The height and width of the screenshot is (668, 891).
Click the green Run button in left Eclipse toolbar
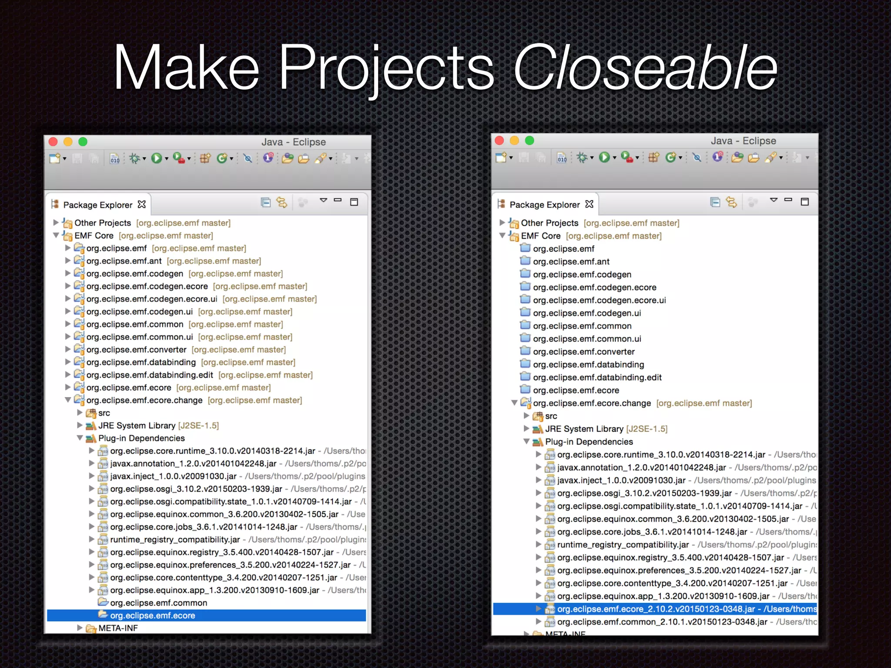[157, 158]
